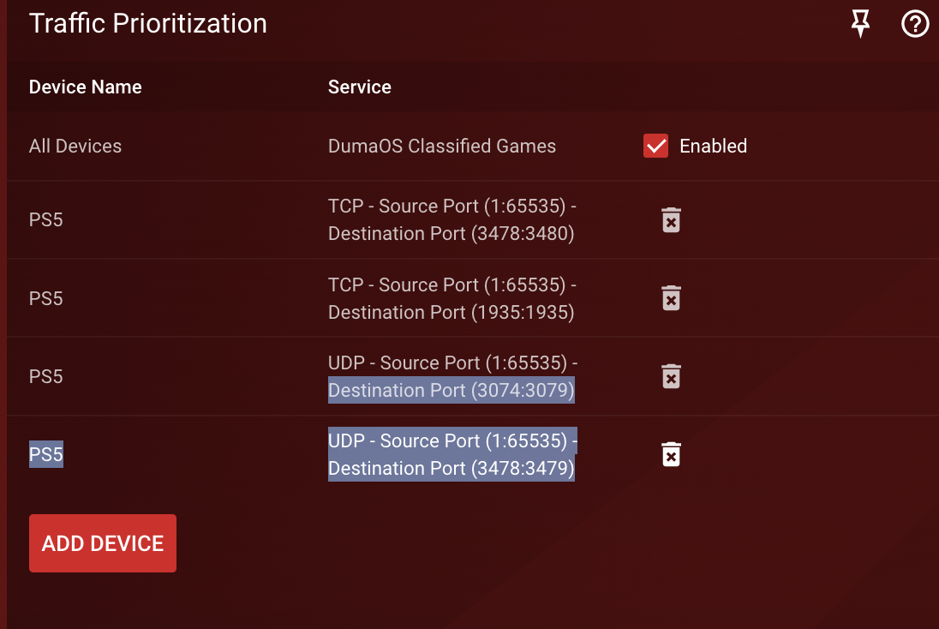Delete the UDP rule with destination port 3074:3079
The image size is (939, 629).
click(671, 375)
